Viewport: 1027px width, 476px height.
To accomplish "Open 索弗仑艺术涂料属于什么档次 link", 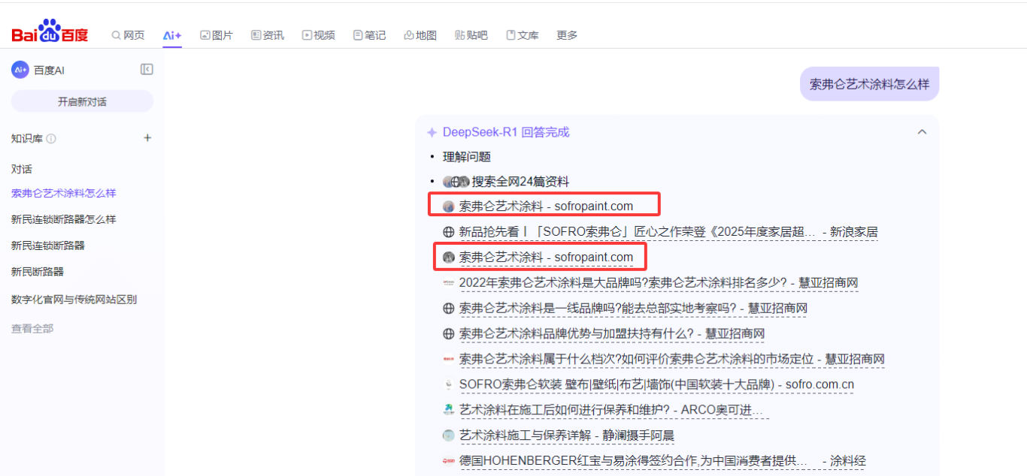I will point(672,360).
